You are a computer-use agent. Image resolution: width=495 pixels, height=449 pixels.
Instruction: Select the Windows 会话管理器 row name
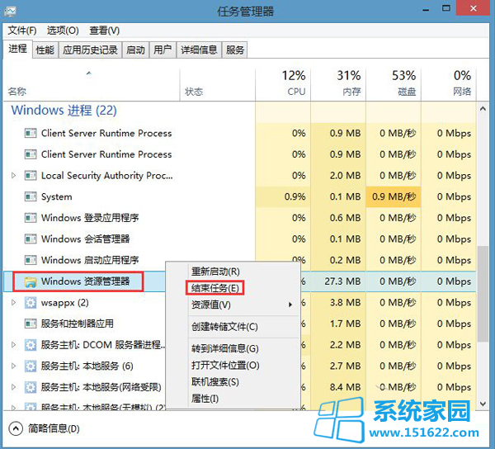pos(85,239)
